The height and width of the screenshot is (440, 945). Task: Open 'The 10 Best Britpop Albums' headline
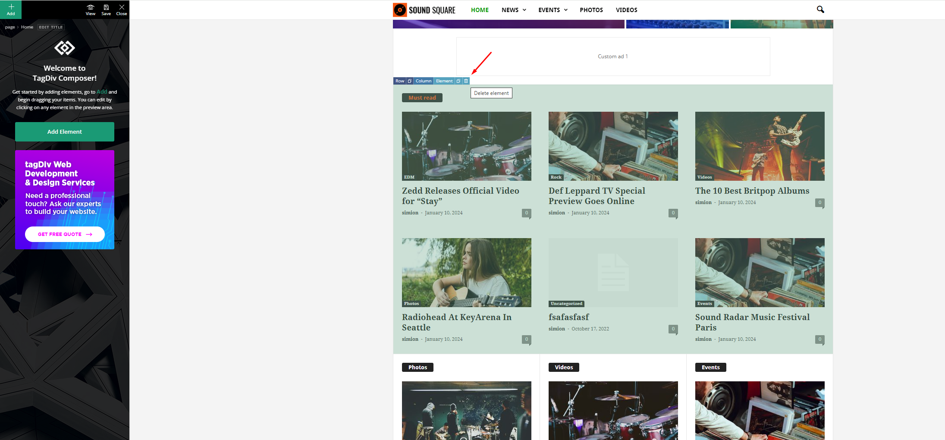pyautogui.click(x=752, y=191)
